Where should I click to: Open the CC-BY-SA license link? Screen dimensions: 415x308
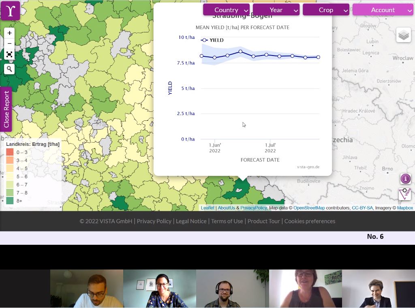point(362,208)
